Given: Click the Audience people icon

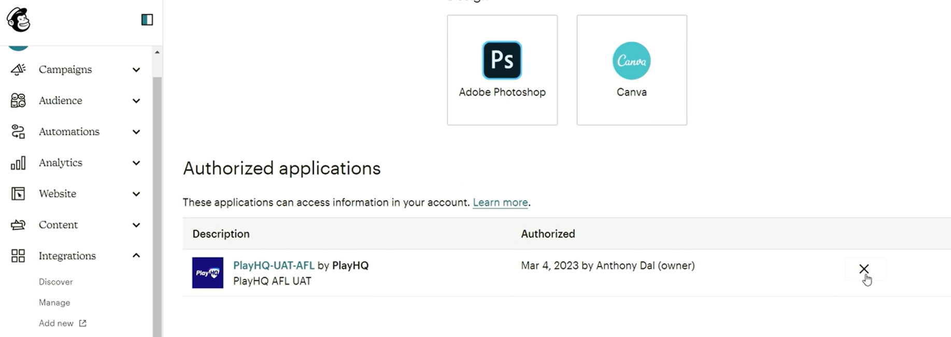Looking at the screenshot, I should point(18,100).
